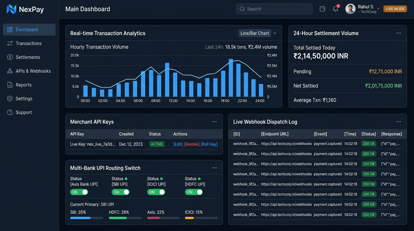Viewport: 414px width, 231px height.
Task: Click the Live Key nex_live_7a3d text
Action: click(93, 144)
